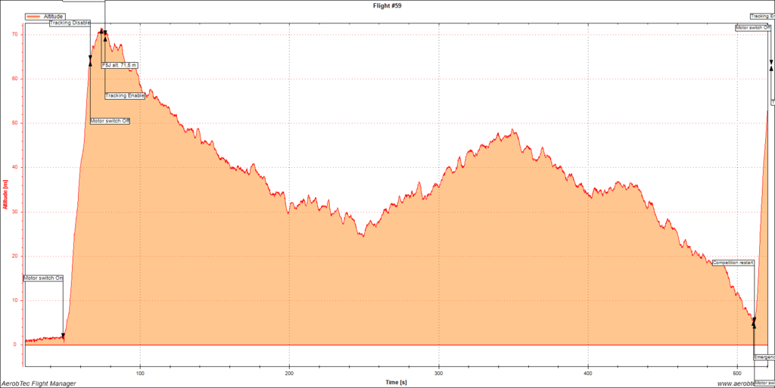Select the Competition restart annotation
Viewport: 775px width, 388px height.
click(733, 262)
